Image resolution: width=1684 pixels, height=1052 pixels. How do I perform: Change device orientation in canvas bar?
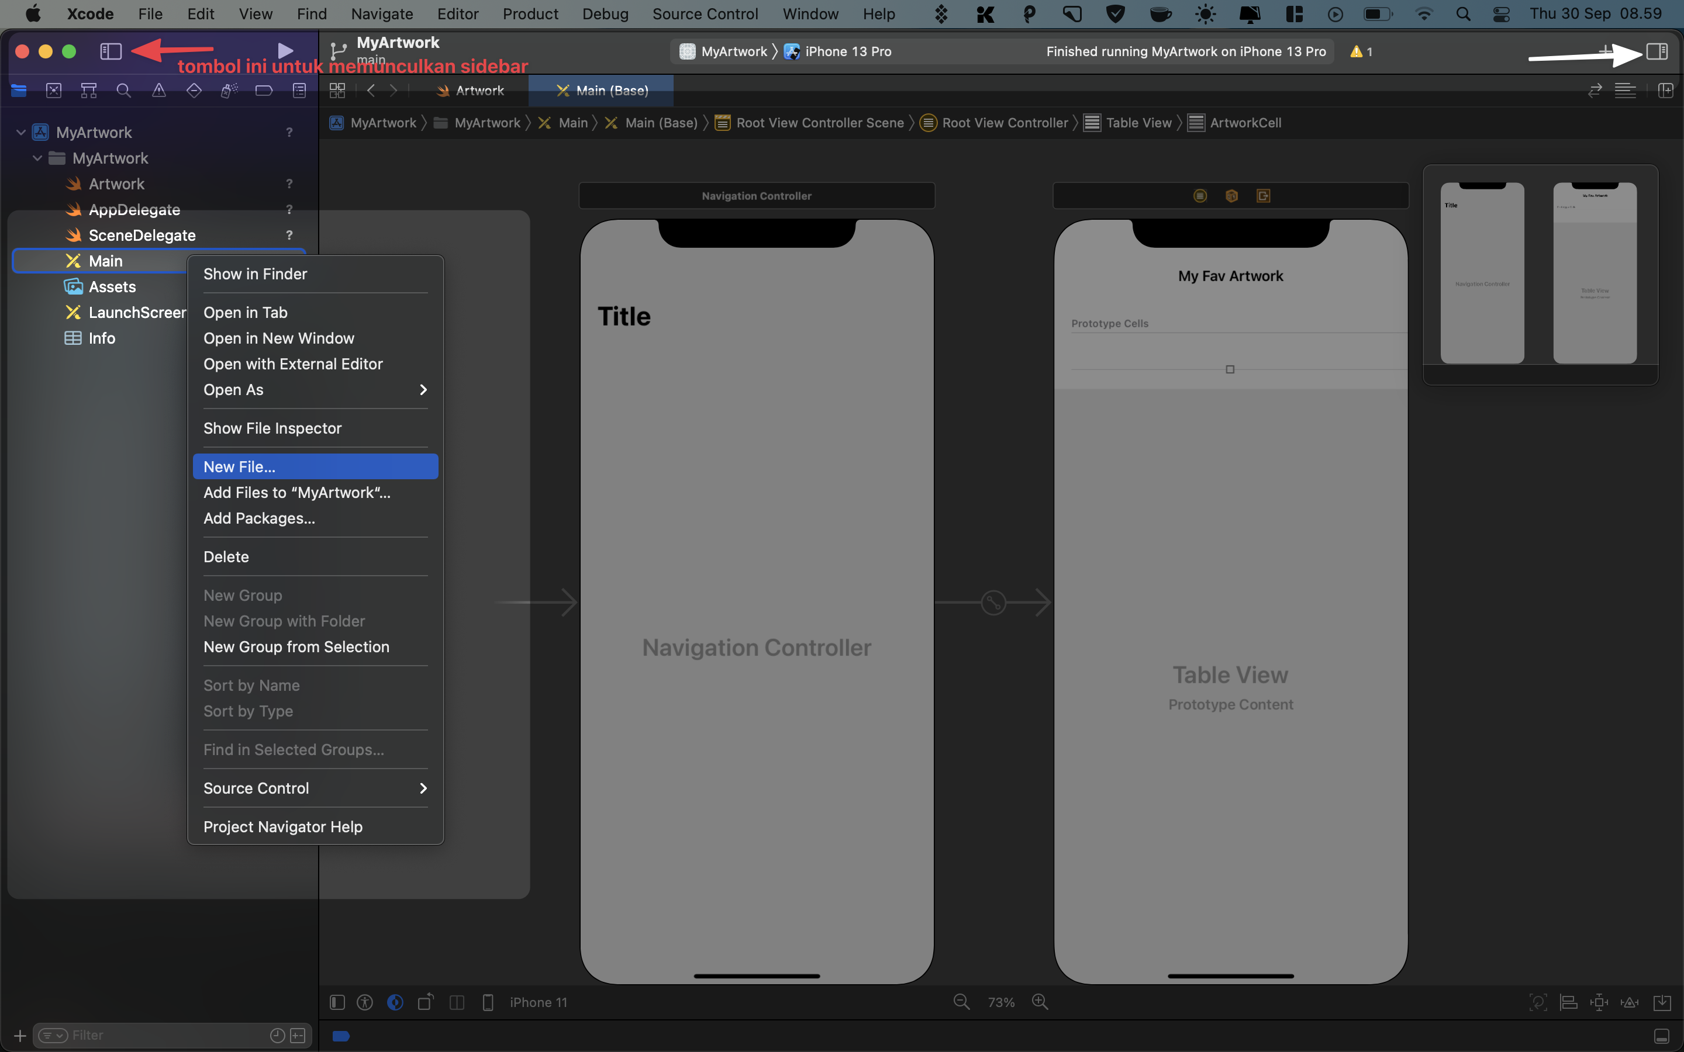tap(426, 1002)
